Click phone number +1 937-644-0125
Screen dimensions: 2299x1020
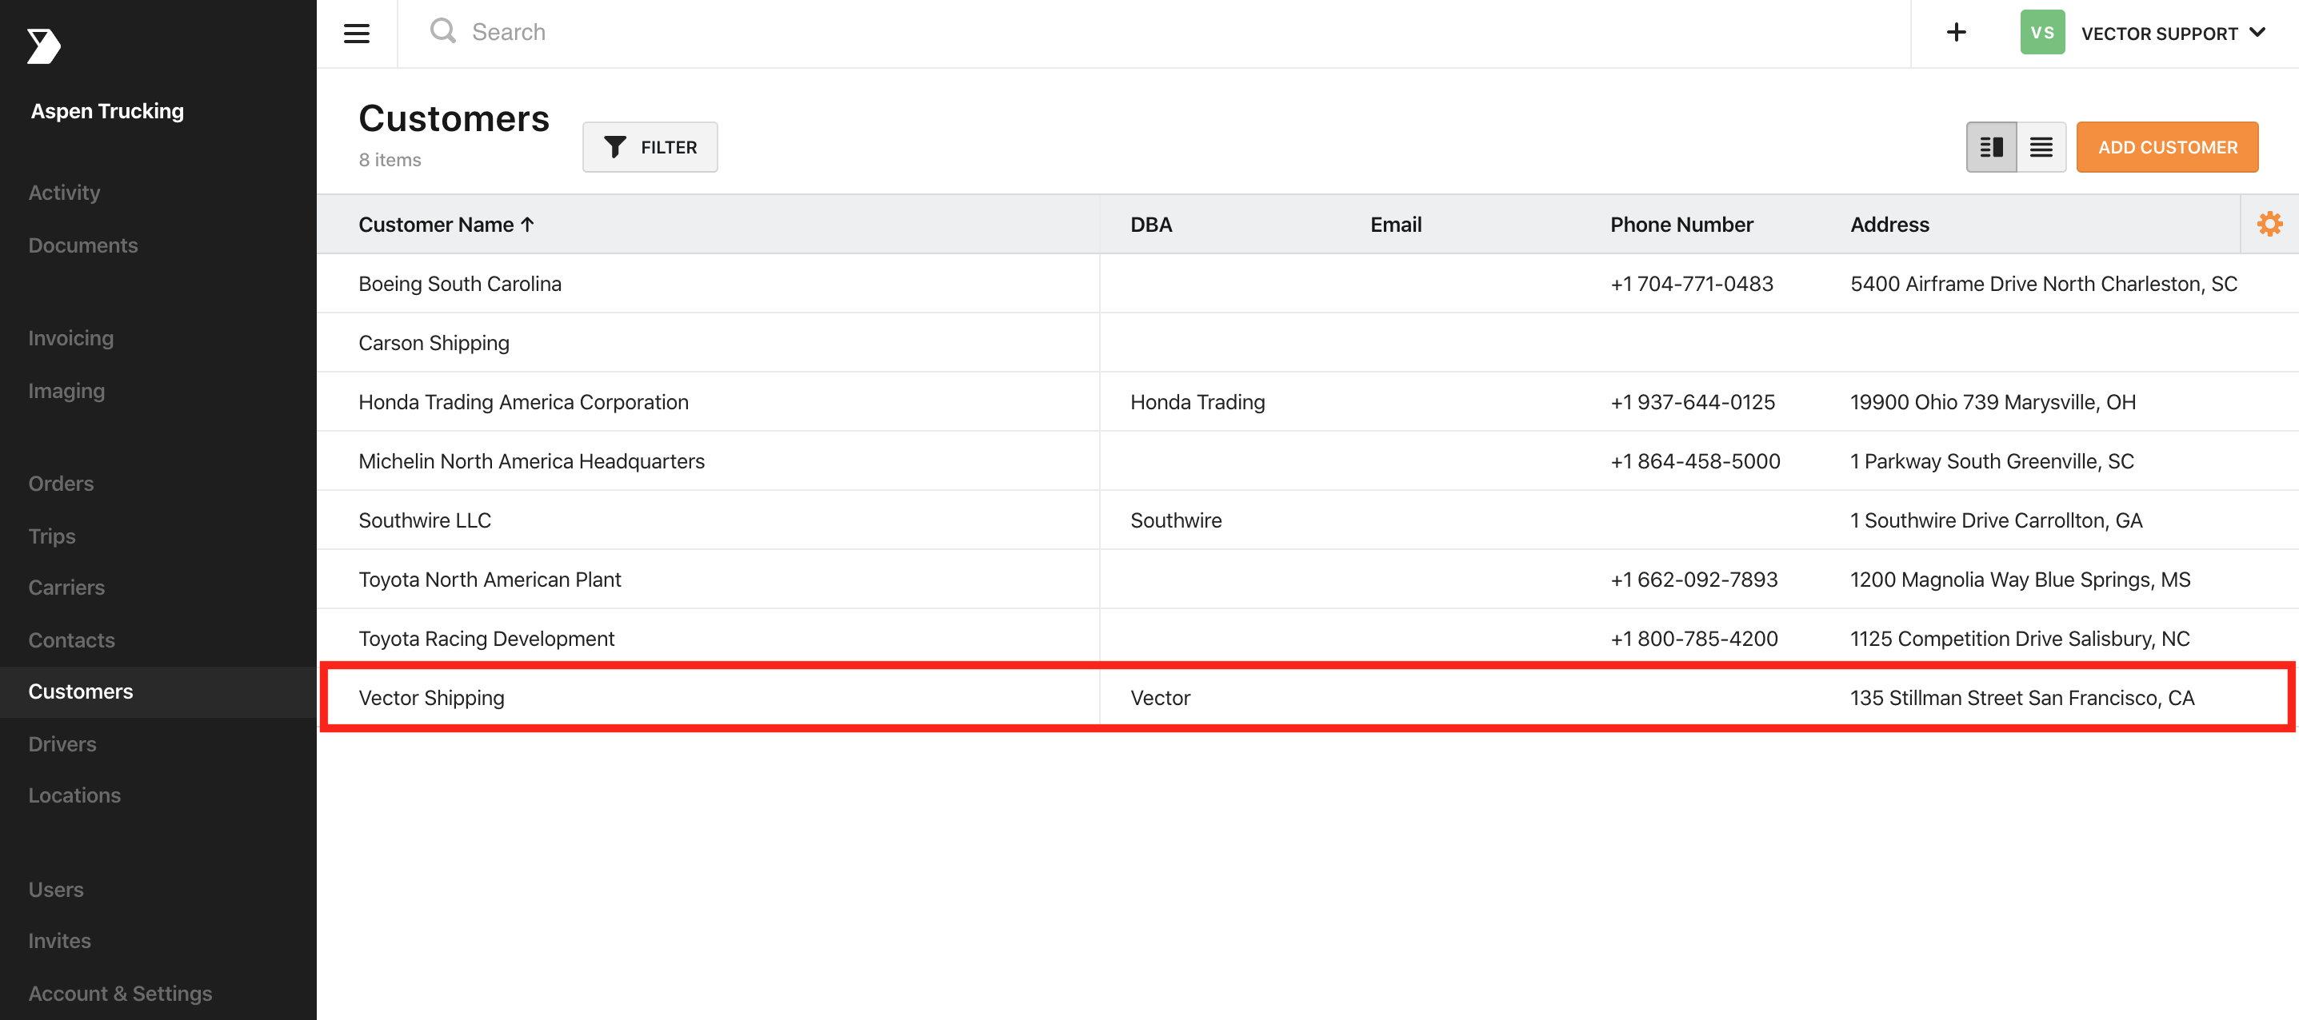click(x=1692, y=402)
